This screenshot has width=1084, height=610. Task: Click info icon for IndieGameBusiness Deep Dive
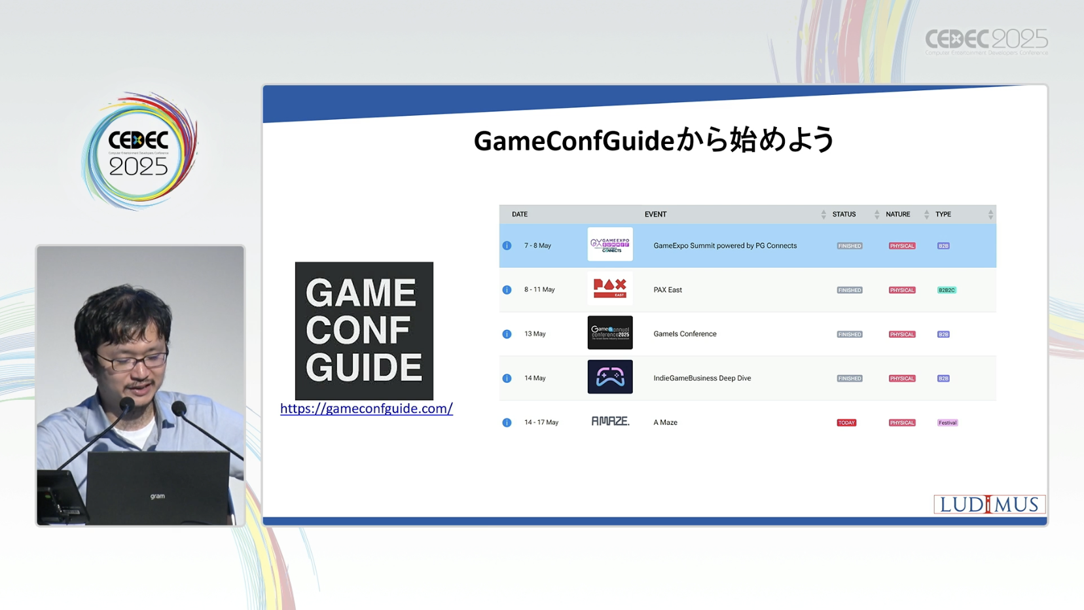[x=507, y=378]
